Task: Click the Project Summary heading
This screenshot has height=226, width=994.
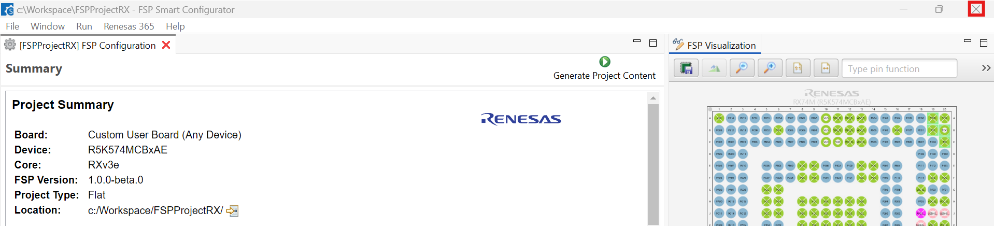Action: pos(63,105)
